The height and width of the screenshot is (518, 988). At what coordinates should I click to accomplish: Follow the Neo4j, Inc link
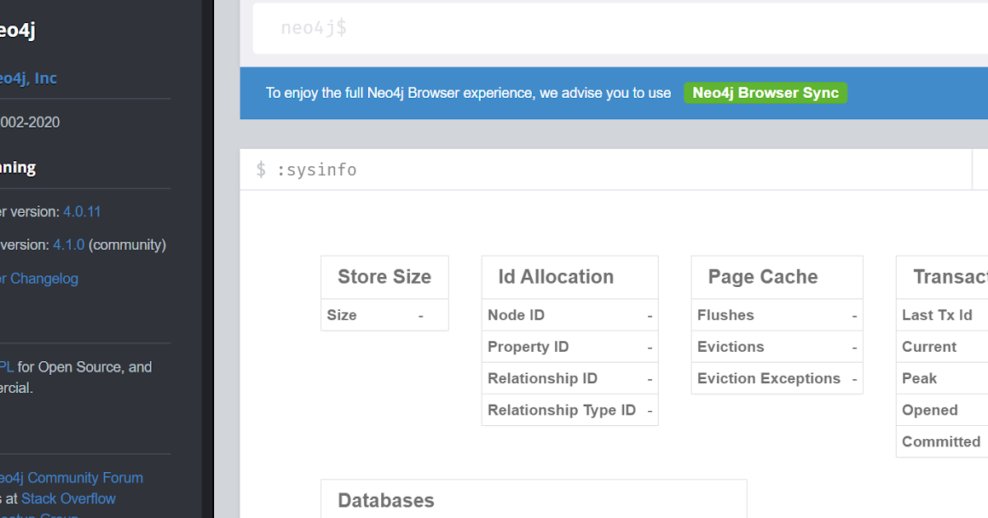[x=27, y=77]
